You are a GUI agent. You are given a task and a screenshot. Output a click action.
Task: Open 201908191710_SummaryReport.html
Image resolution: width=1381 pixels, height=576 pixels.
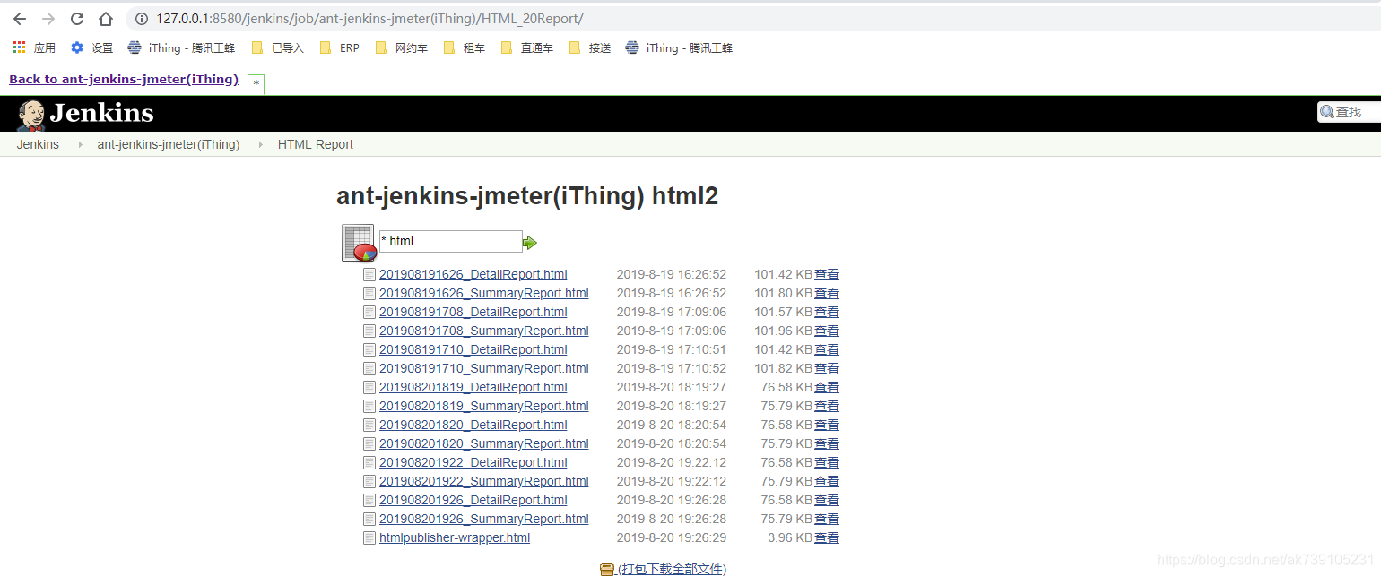[x=484, y=368]
